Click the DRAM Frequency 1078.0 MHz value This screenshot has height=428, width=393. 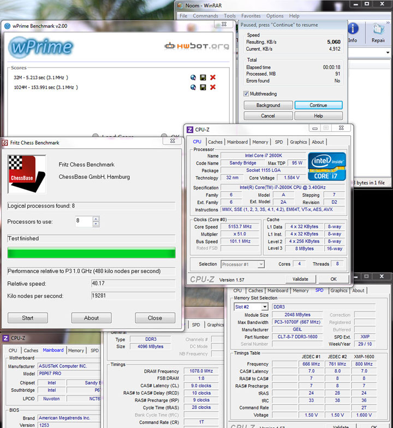point(201,371)
